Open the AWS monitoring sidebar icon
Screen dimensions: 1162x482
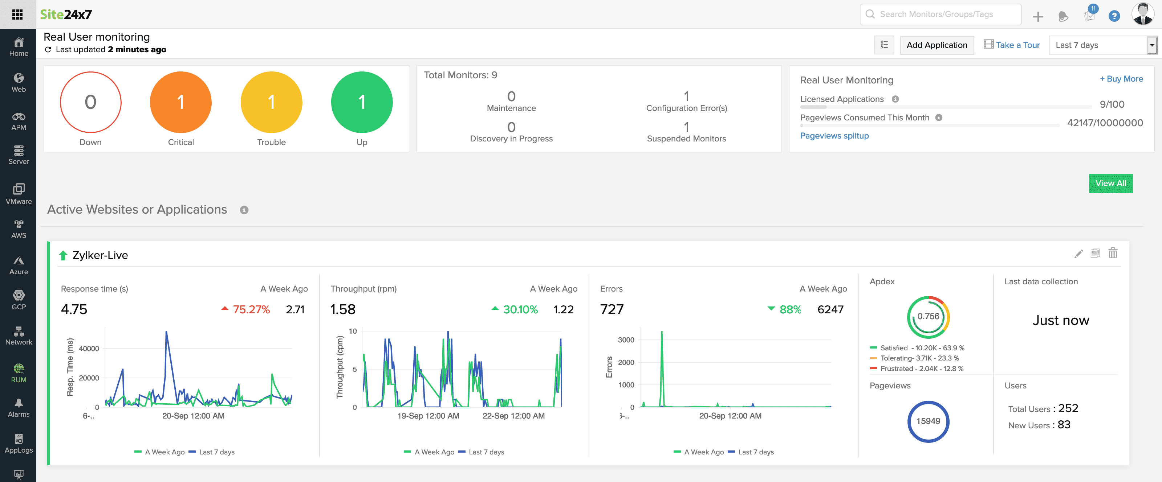tap(19, 227)
